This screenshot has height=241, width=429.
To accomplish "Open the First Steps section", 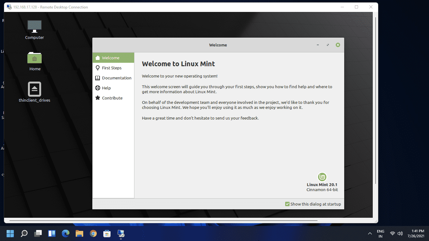I will 112,68.
